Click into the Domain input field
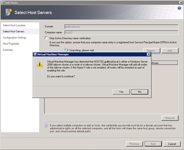The image size is (184, 150). click(121, 26)
